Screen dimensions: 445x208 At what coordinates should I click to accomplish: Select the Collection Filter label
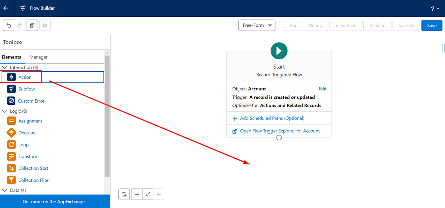click(34, 180)
